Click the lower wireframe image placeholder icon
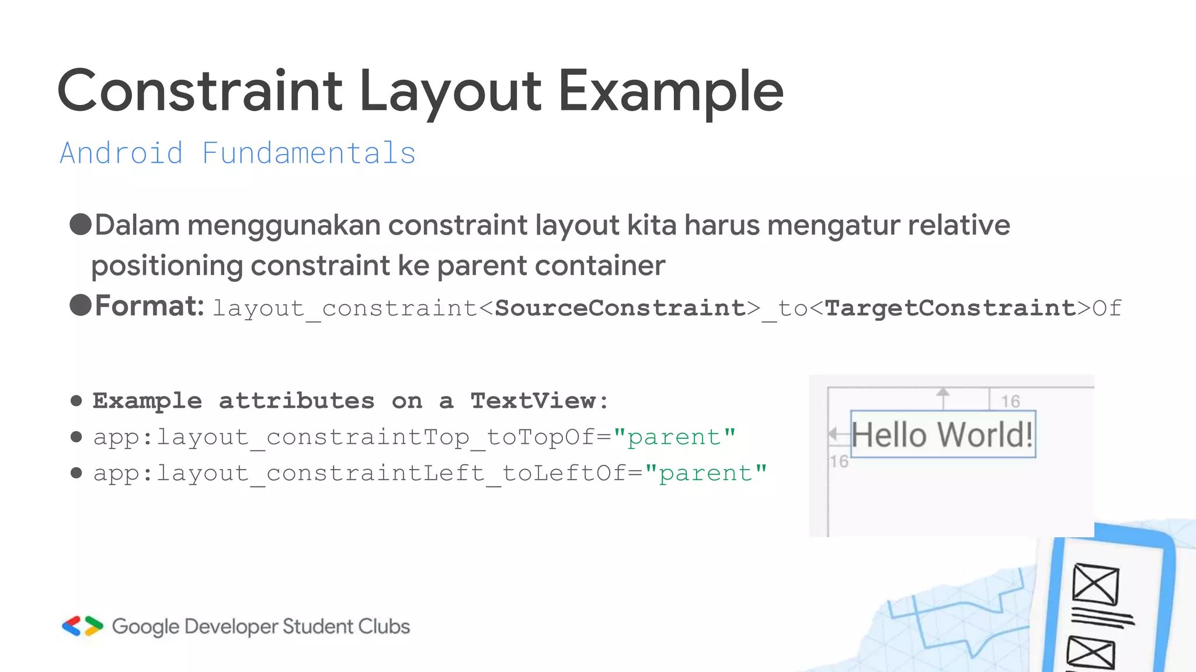This screenshot has height=672, width=1196. 1090,653
